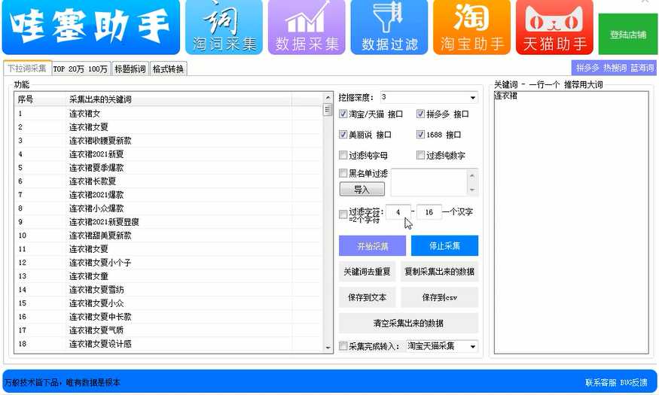Enable the 采集完成转入 checkbox

[x=343, y=346]
